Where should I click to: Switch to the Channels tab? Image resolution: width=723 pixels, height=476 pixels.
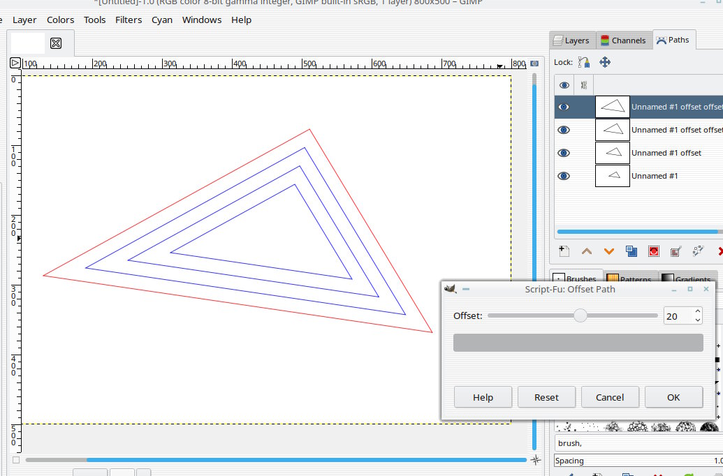[623, 40]
